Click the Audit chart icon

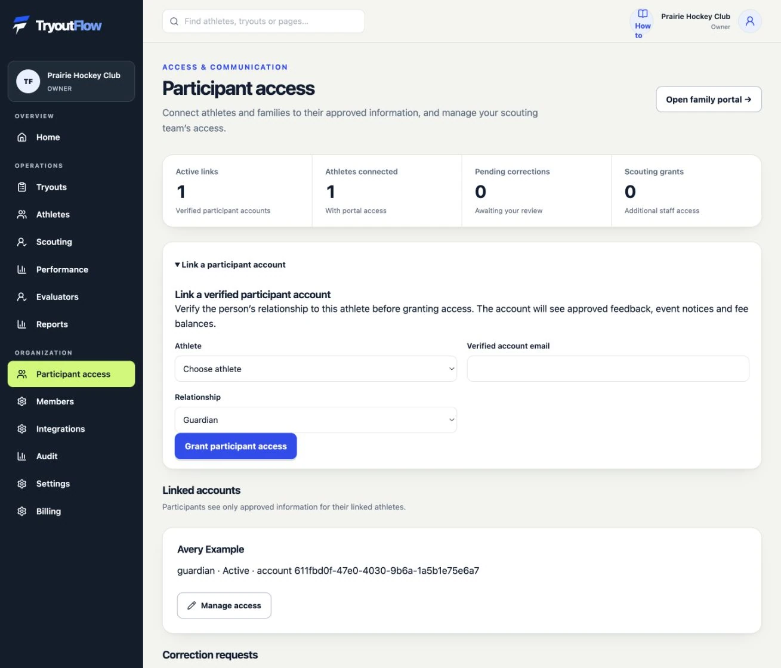coord(22,457)
